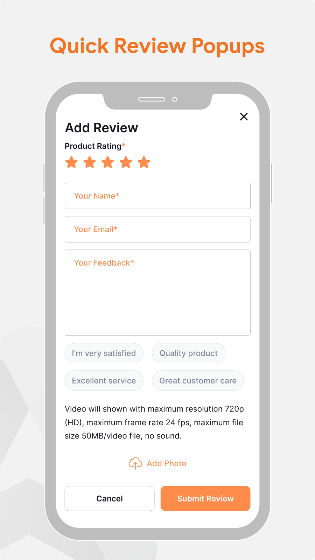Click the cloud upload icon above Add Photo
The image size is (315, 560).
[135, 463]
